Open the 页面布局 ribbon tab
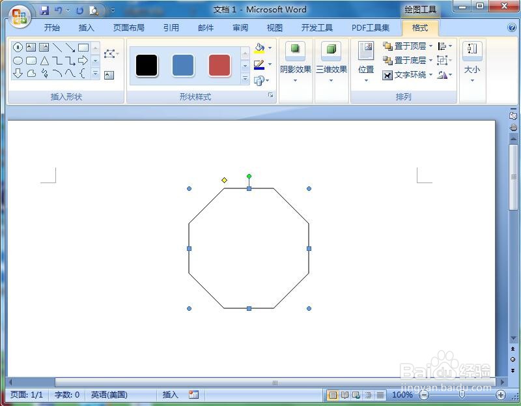Screen dimensions: 521x406 click(129, 27)
